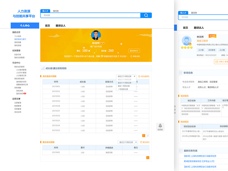Screen dimensions: 228x171
Task: Click the 20170401 row in growth table
Action: [96, 86]
